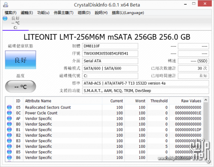Open the 檔案(F) menu
The image size is (214, 167).
click(10, 13)
